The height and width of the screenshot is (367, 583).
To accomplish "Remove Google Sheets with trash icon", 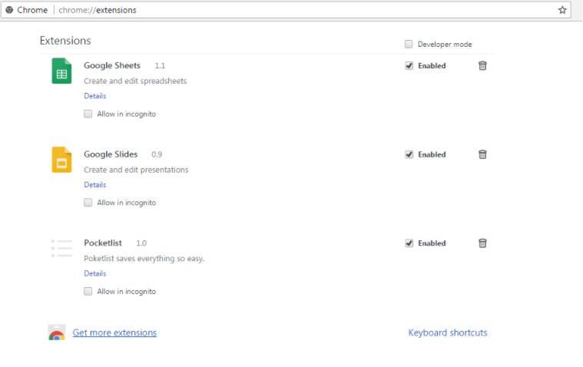I will coord(482,65).
